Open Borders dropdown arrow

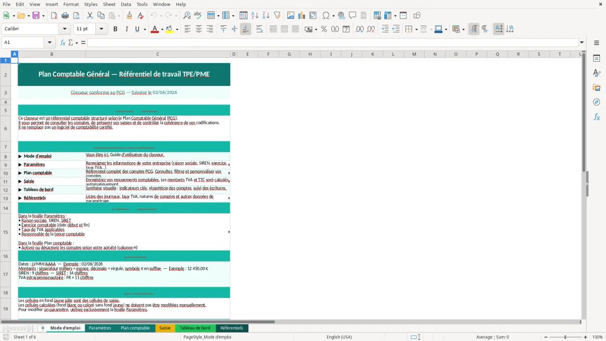[x=416, y=29]
